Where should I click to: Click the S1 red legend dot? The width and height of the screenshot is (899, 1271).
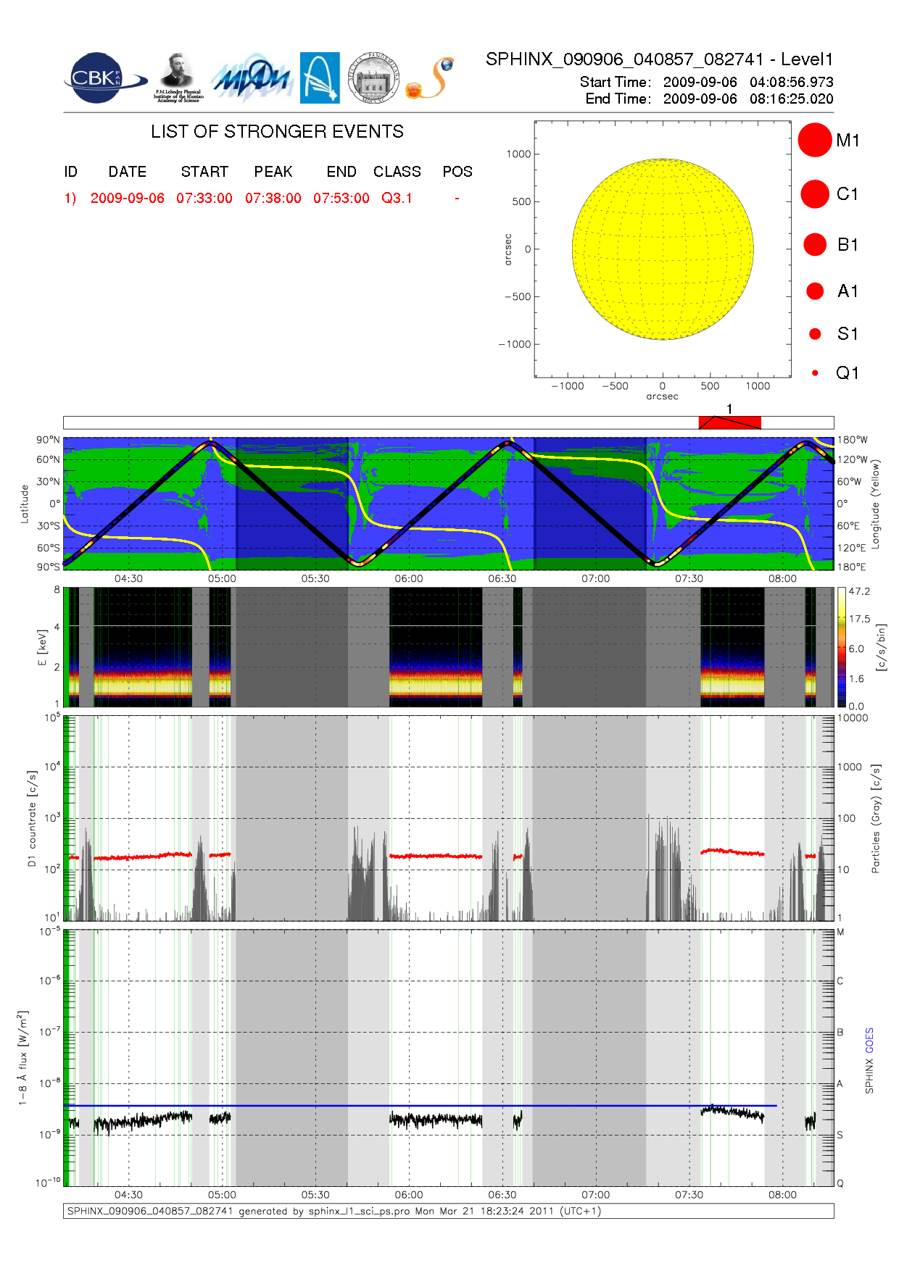pos(815,333)
